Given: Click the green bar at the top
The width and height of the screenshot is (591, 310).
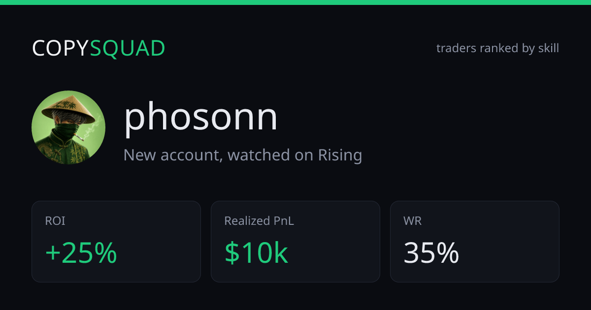Looking at the screenshot, I should [295, 2].
